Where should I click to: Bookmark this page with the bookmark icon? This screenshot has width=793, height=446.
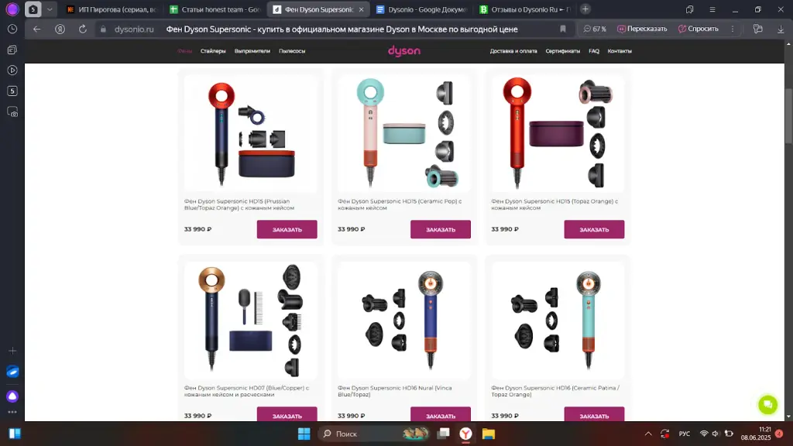(563, 29)
